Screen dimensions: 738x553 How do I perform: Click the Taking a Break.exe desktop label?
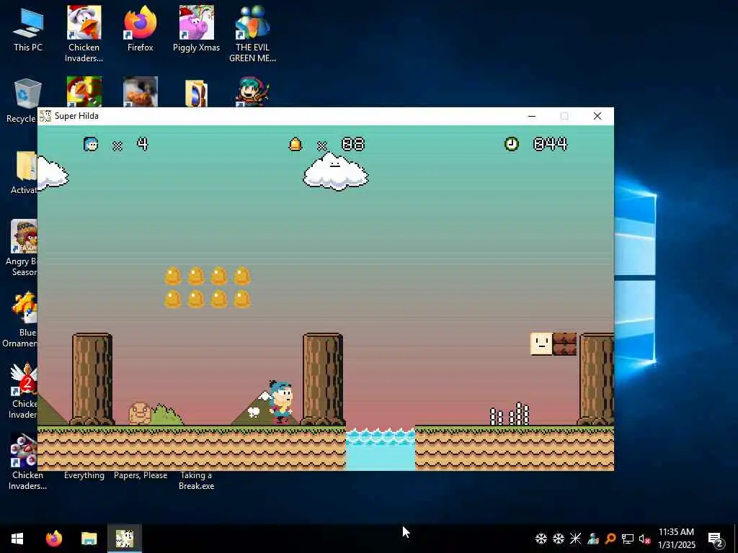point(196,480)
